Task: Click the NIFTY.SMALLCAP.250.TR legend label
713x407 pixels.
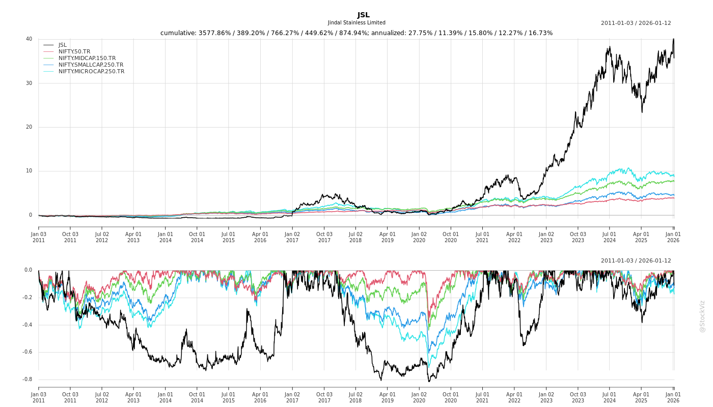Action: [x=91, y=65]
